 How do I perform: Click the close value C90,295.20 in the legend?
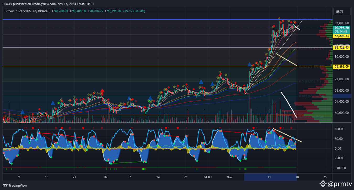coord(113,11)
